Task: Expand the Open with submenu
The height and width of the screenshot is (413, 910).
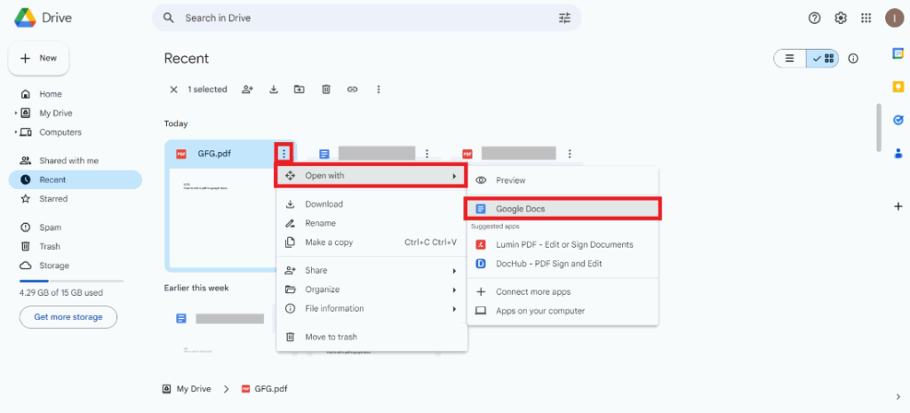Action: tap(371, 176)
